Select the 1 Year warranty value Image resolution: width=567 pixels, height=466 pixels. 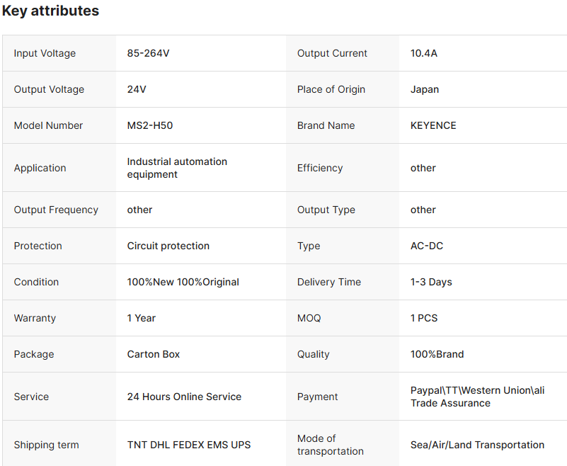142,318
